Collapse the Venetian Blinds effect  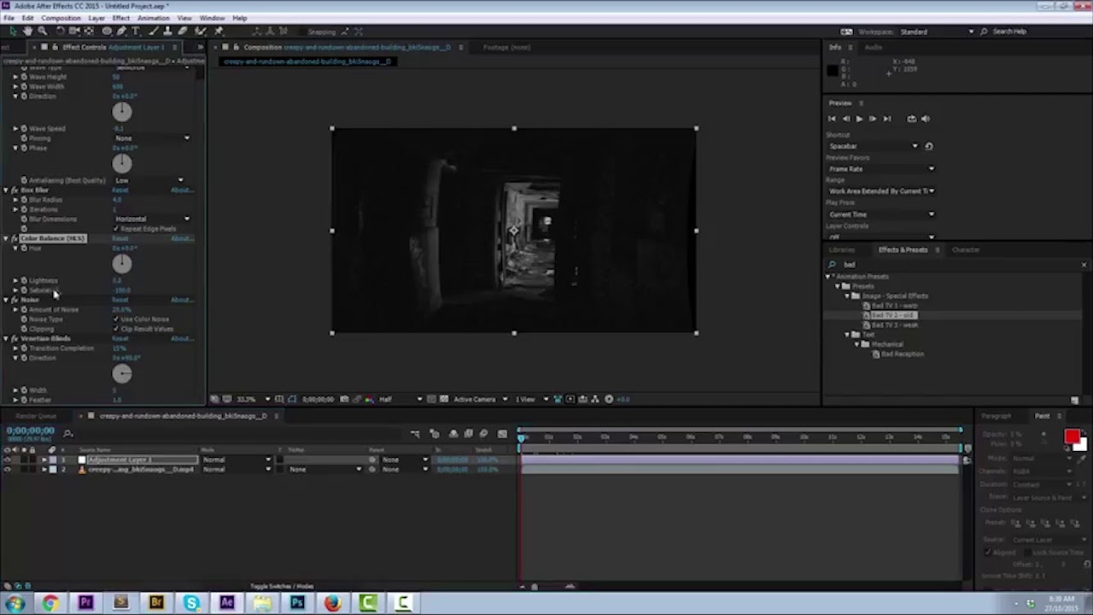[6, 339]
